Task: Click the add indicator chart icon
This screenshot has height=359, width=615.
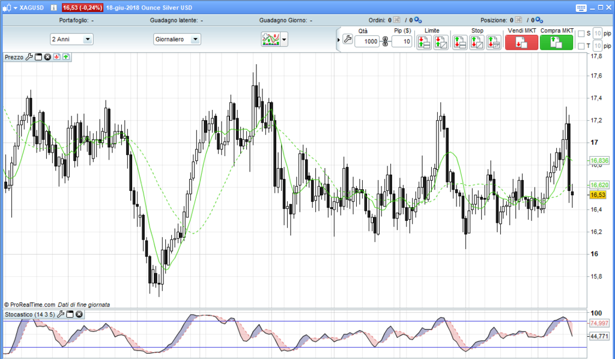Action: [271, 40]
